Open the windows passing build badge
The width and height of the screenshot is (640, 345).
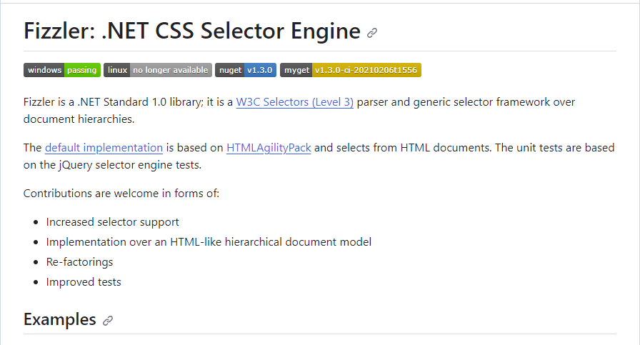[62, 70]
